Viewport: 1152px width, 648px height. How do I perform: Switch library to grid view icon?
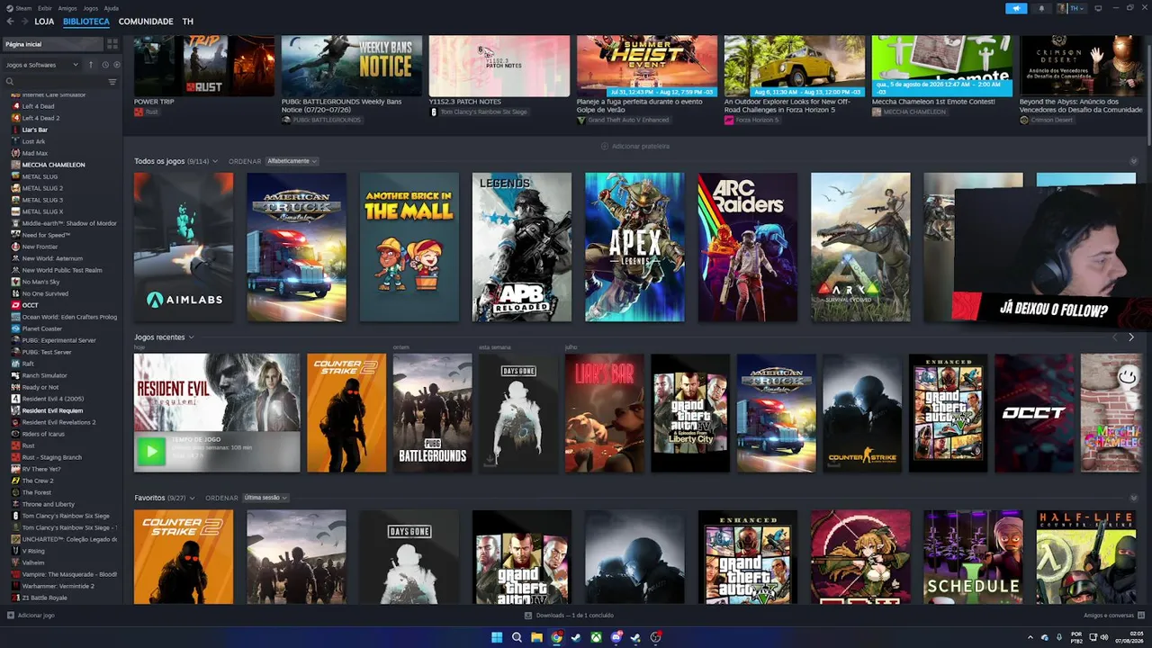(x=112, y=44)
